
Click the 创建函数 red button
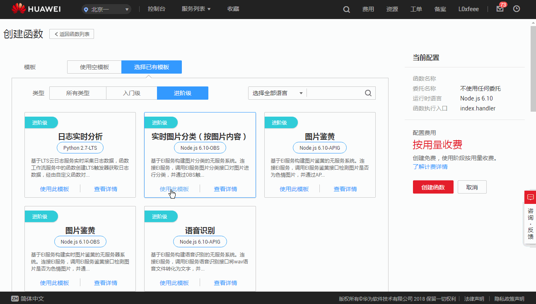[433, 187]
